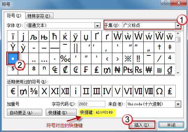
Task: Select the double dagger ‡ symbol
Action: (x=170, y=47)
